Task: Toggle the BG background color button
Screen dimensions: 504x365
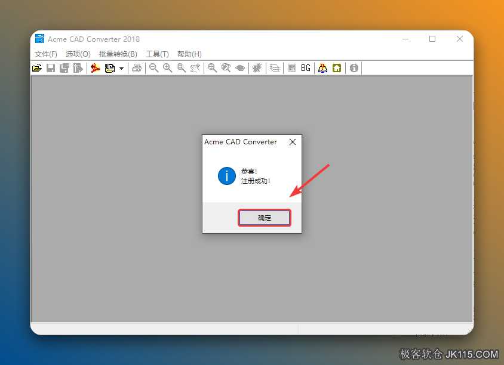Action: click(306, 68)
